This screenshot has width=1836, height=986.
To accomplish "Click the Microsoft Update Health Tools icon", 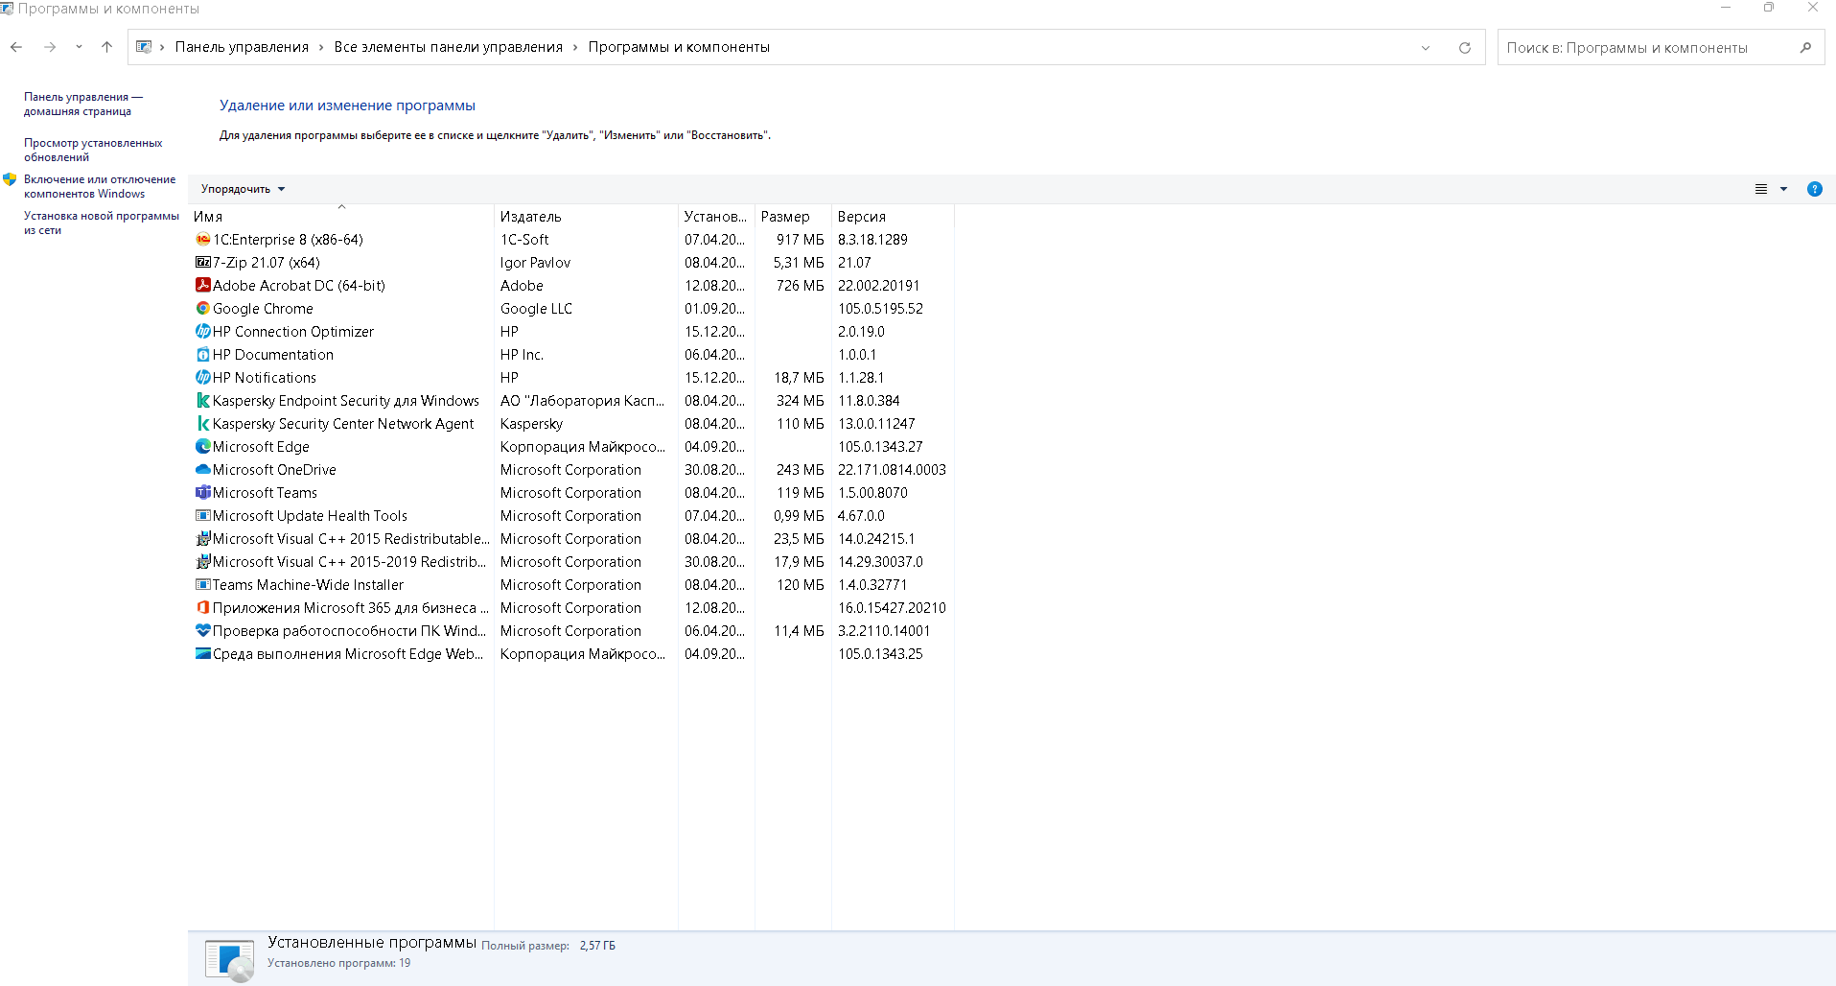I will click(203, 516).
